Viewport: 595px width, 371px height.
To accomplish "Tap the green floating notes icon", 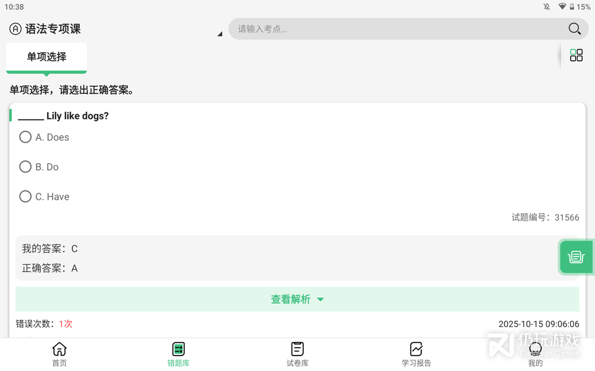I will point(576,257).
